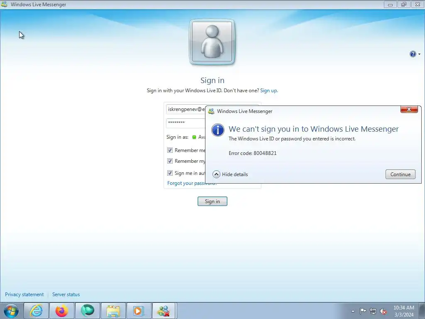Open the Windows Start menu orb
Screen dimensions: 425x319
(11, 311)
